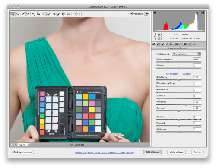Select the Graduated Filter tool

(x=64, y=14)
